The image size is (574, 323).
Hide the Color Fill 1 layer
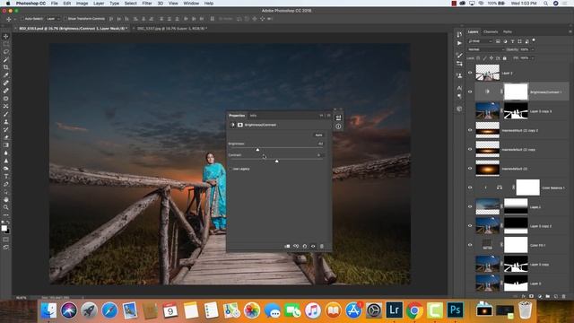[470, 245]
